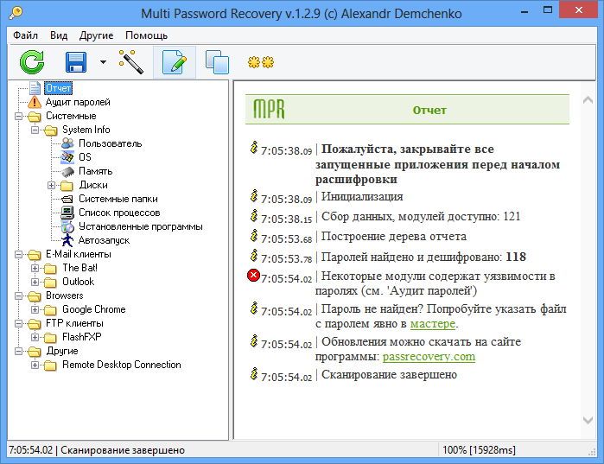This screenshot has width=604, height=464.
Task: Launch the magic wand wizard tool
Action: pyautogui.click(x=131, y=61)
